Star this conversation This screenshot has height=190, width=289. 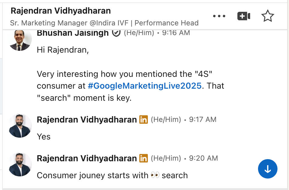coord(267,16)
